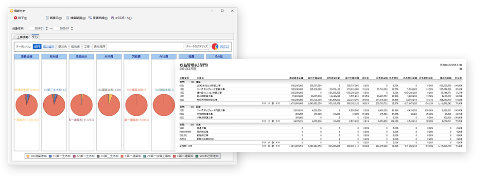
Task: Click the 粗利額 column header
Action: click(x=54, y=57)
